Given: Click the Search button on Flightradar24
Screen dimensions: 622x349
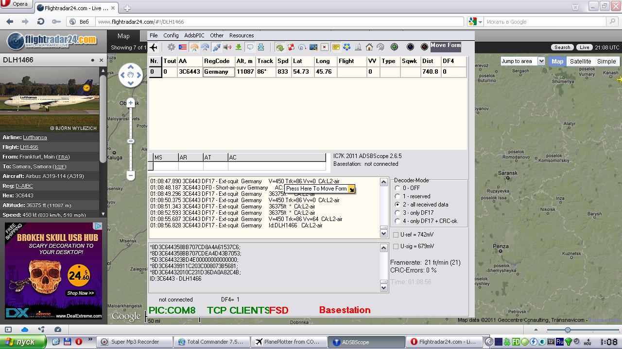Looking at the screenshot, I should click(x=562, y=48).
